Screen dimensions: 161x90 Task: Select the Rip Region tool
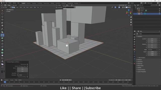click(x=2, y=67)
